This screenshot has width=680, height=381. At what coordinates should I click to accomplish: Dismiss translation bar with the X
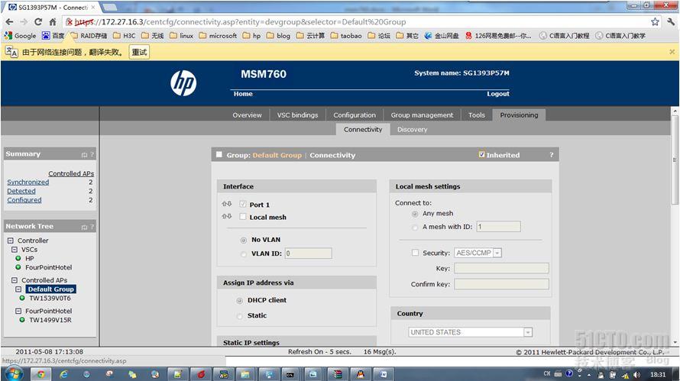(672, 52)
